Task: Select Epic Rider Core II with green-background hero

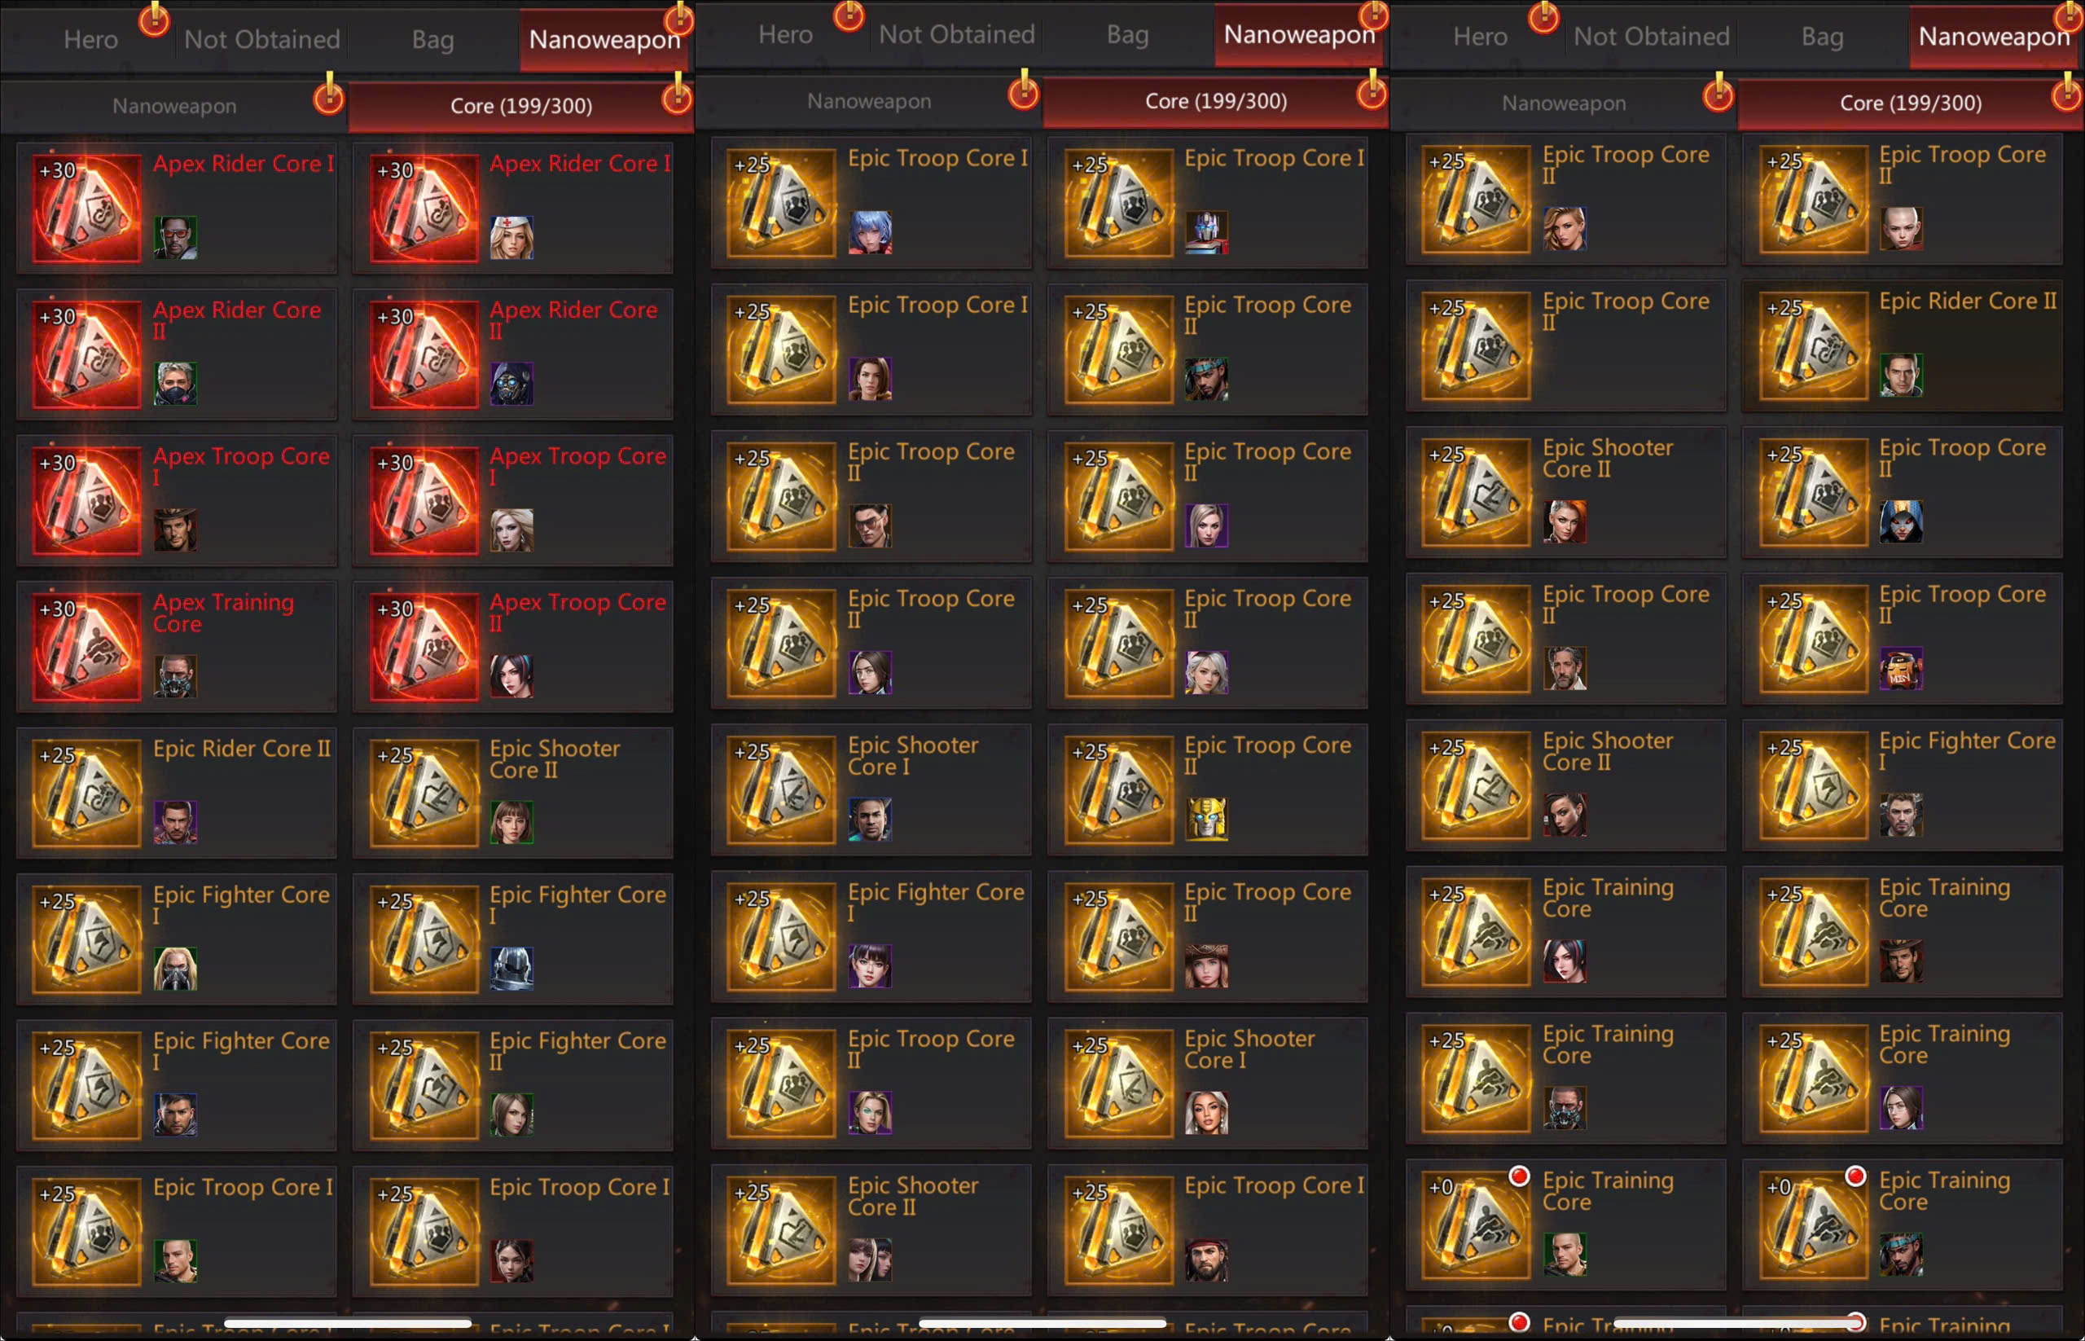Action: pos(1901,345)
